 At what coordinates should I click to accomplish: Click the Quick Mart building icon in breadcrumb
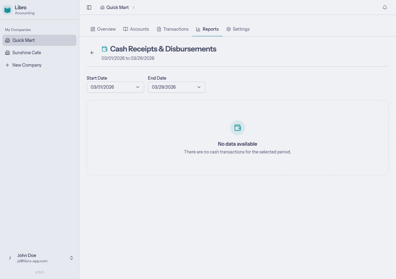pyautogui.click(x=102, y=7)
